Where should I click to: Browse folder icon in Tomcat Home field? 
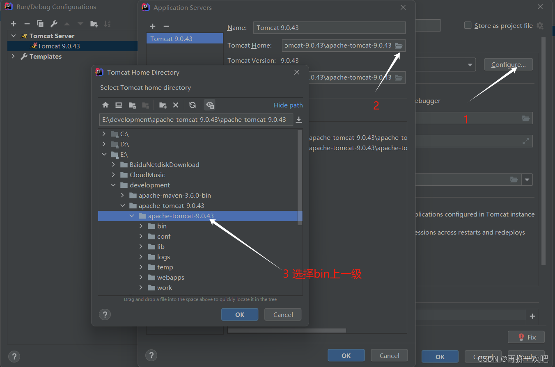click(x=399, y=46)
